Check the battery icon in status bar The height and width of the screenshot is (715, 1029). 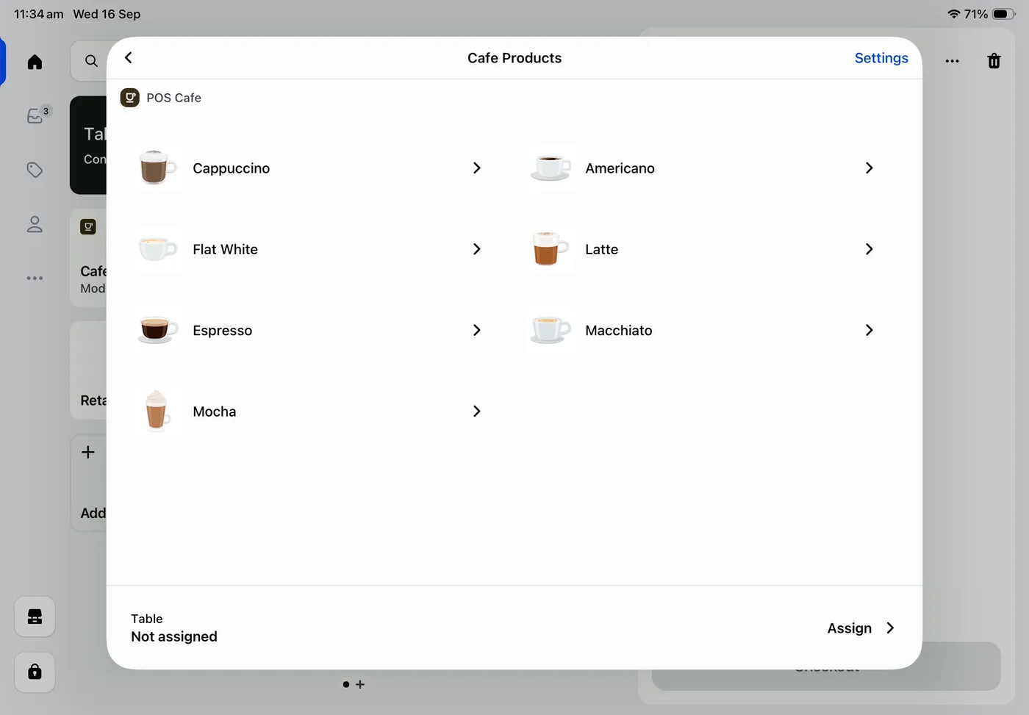1004,14
